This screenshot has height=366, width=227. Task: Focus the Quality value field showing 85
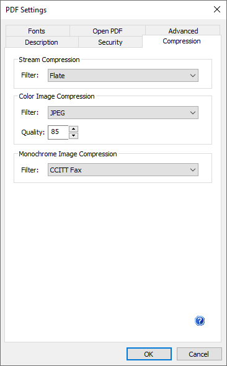coord(58,132)
